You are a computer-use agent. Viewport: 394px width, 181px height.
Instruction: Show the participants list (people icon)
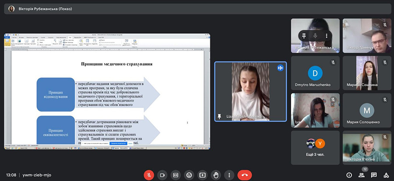click(361, 175)
